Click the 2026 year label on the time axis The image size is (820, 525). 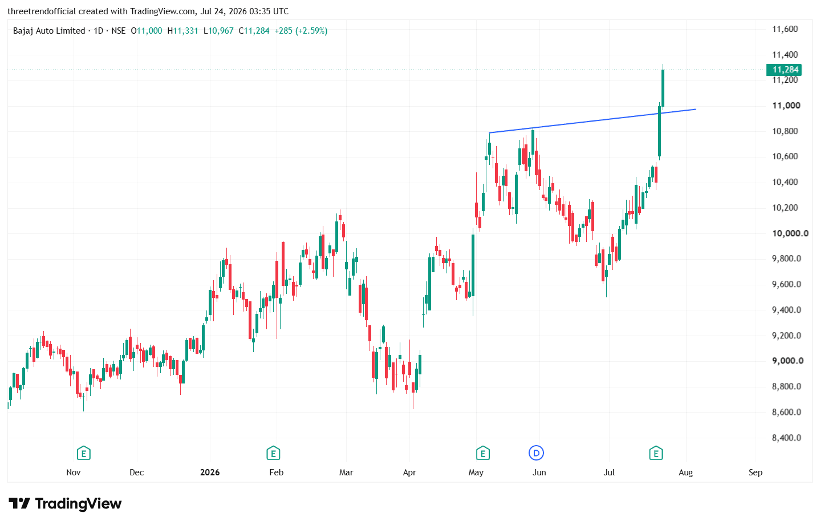click(210, 472)
